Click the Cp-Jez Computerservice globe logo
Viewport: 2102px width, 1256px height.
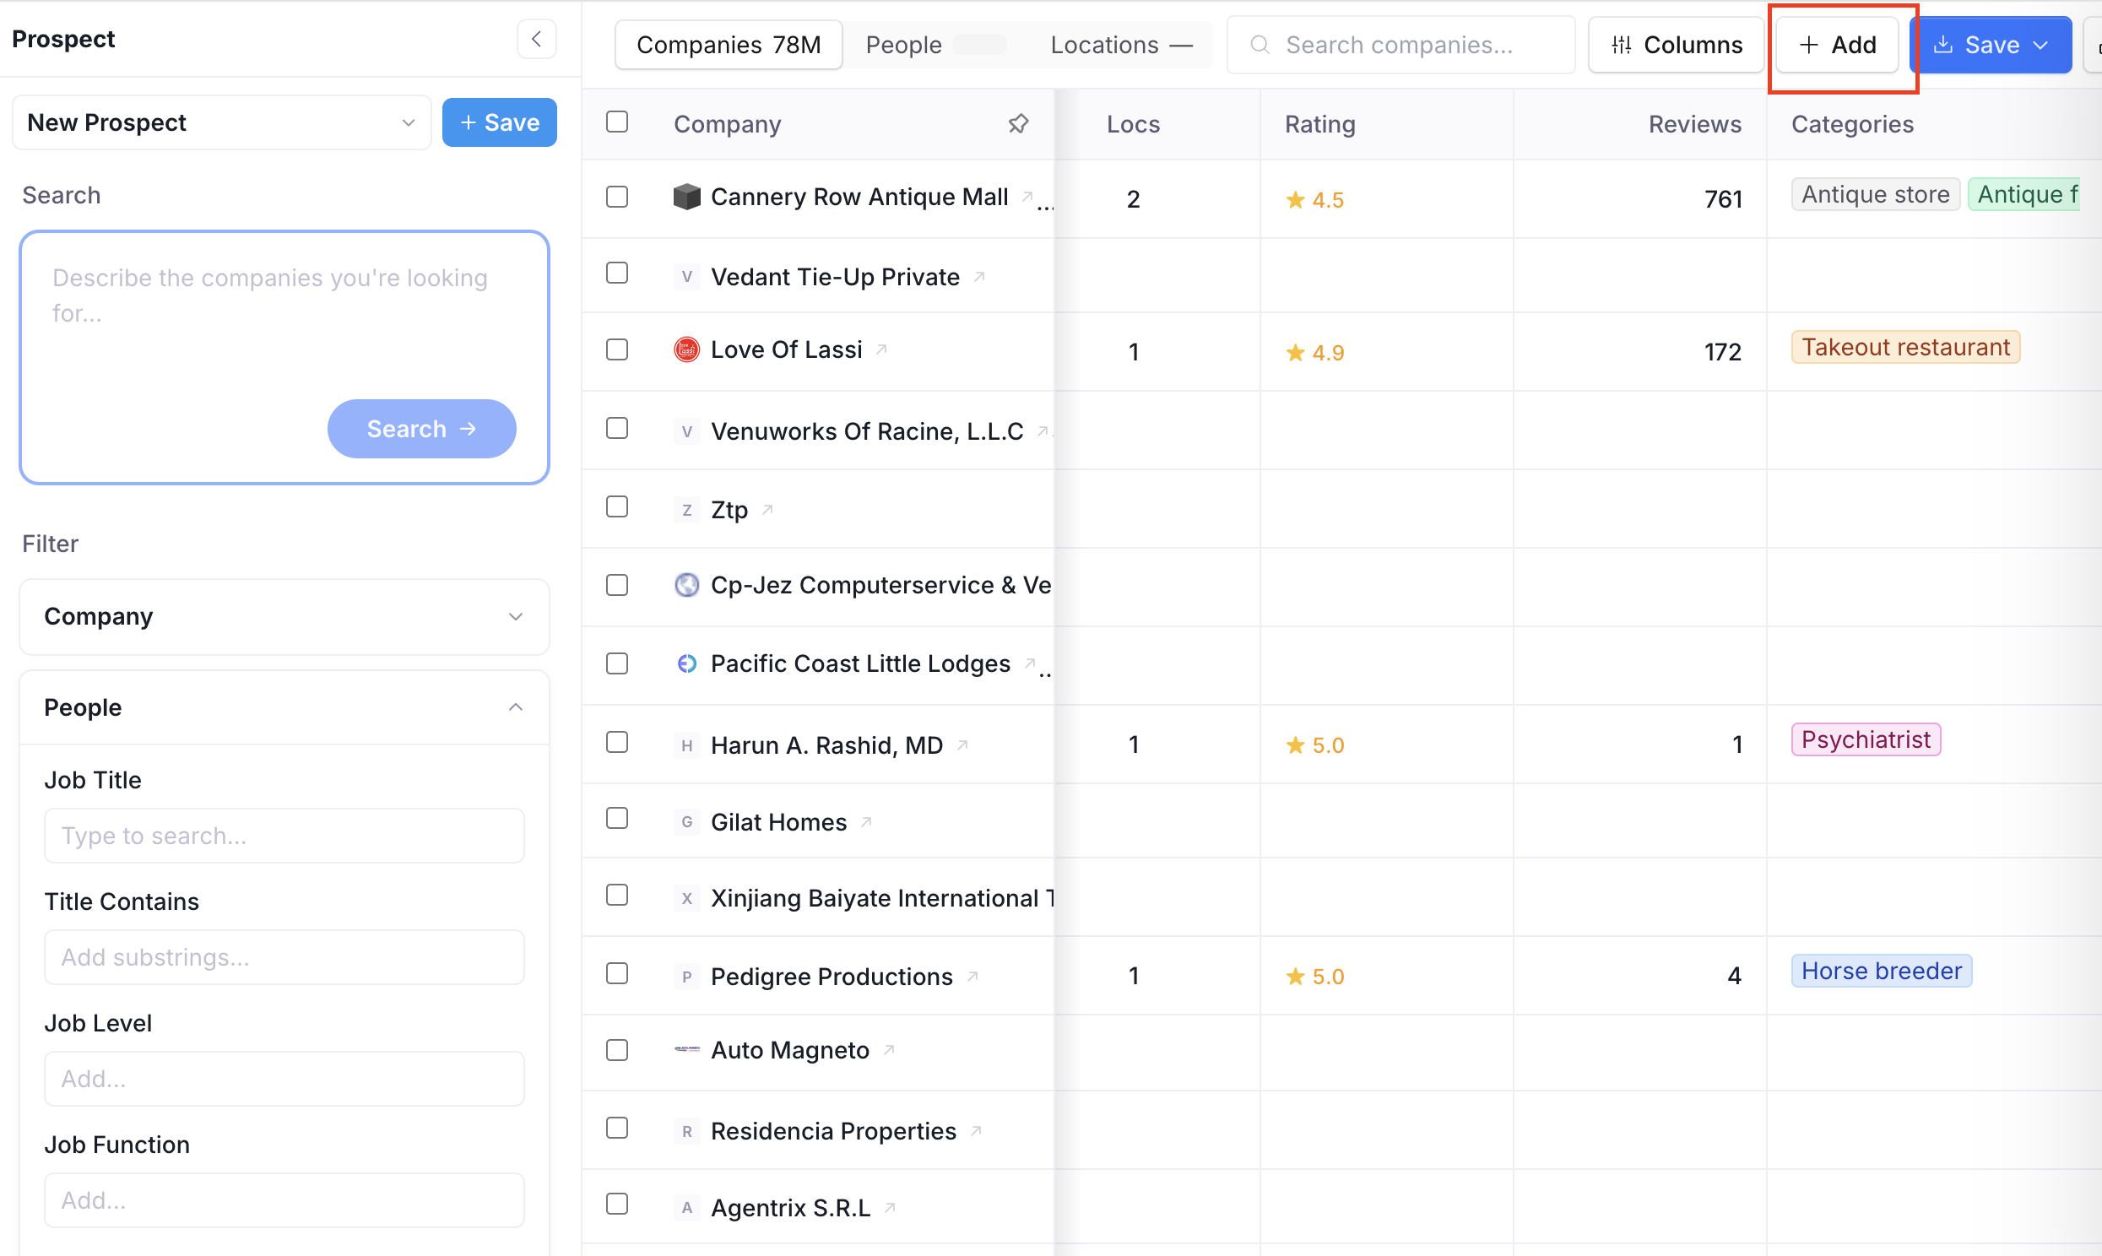[686, 585]
